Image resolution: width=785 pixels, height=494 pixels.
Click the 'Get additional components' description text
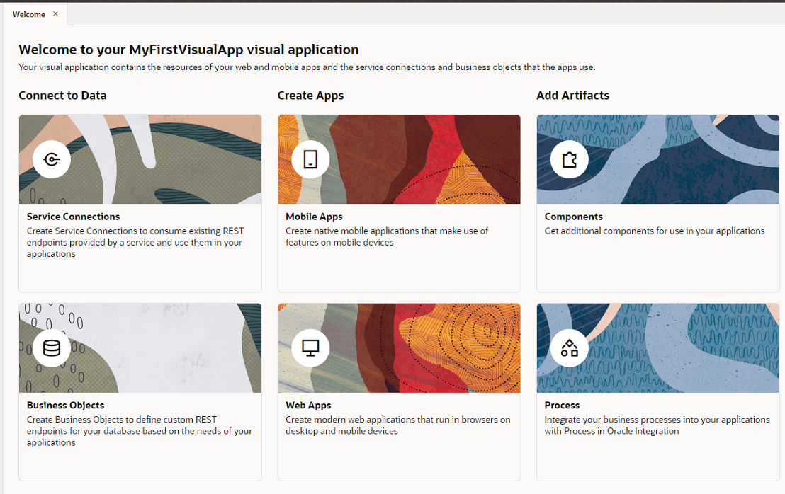655,231
